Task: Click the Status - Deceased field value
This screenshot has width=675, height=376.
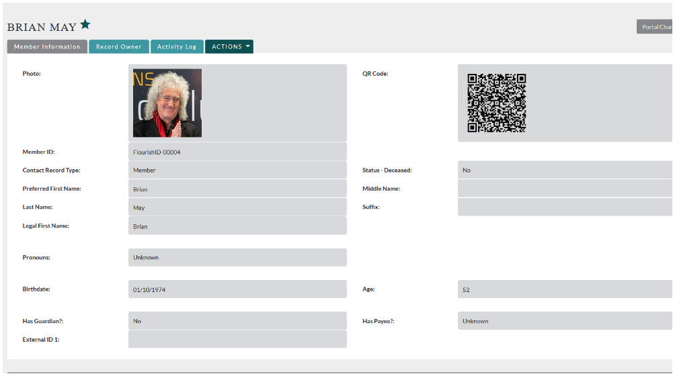Action: click(566, 171)
